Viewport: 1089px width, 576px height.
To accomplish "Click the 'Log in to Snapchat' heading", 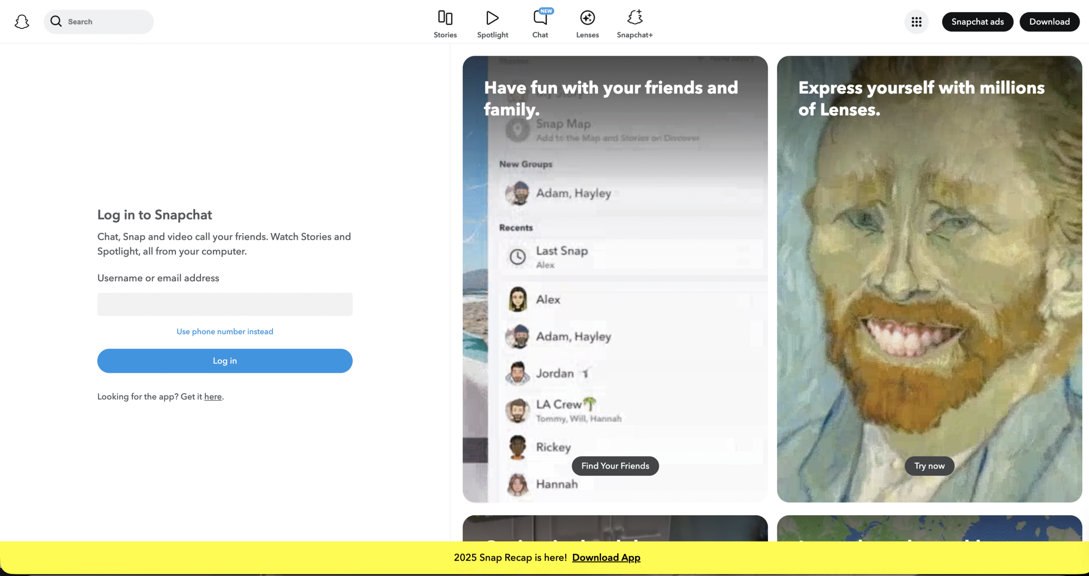I will point(154,215).
